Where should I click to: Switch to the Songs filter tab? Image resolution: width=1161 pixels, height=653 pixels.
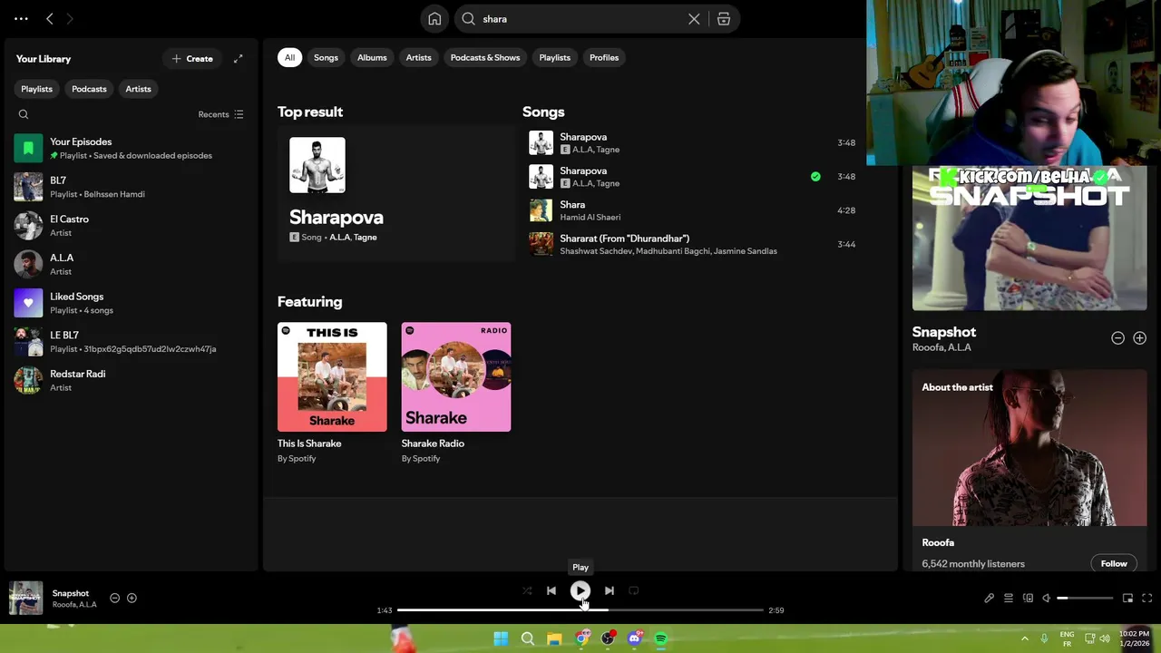326,57
